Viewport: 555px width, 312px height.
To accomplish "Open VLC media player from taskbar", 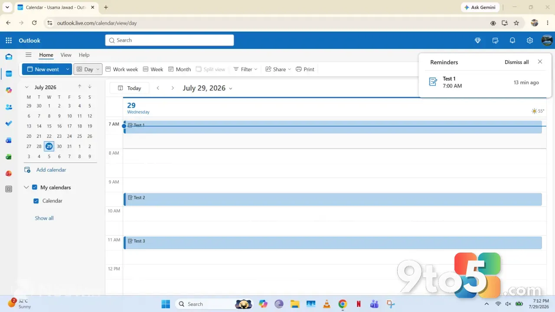I will click(x=327, y=304).
